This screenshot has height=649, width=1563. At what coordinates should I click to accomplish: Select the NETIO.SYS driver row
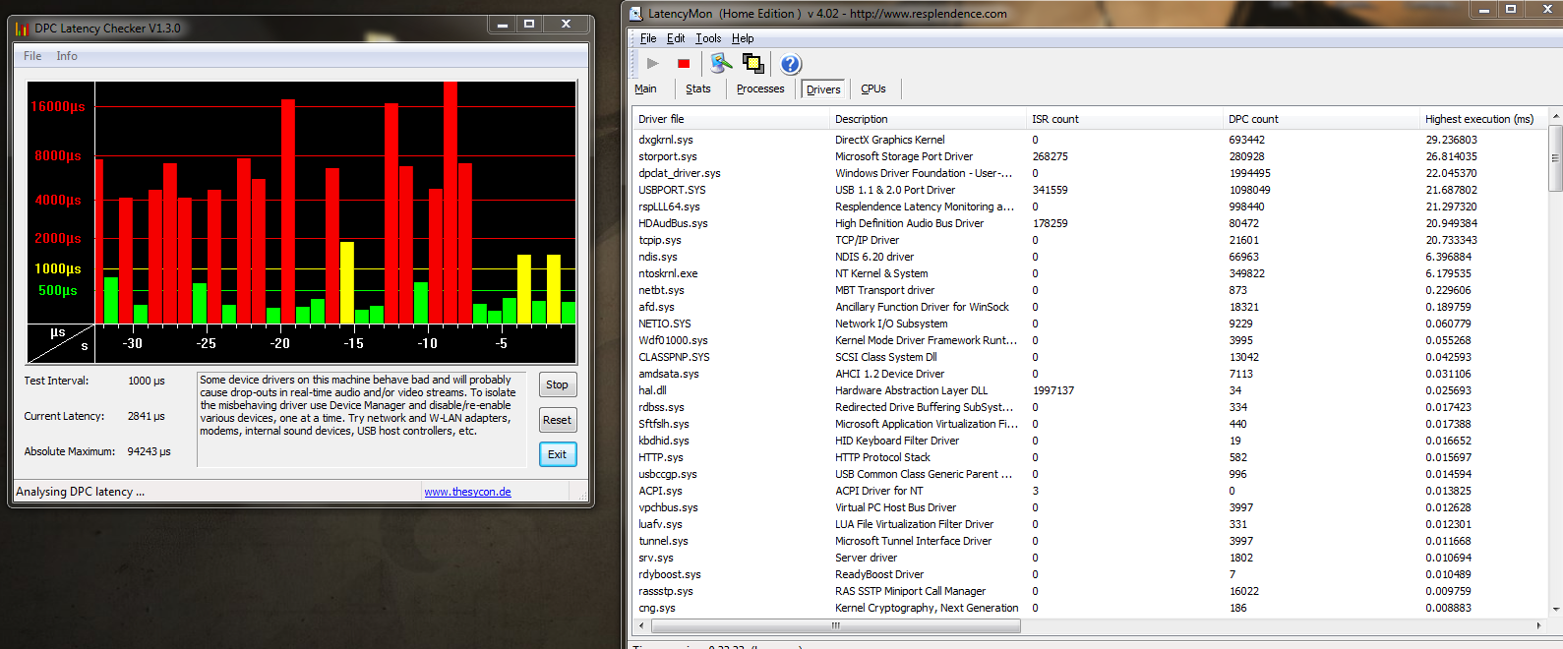tap(1091, 324)
